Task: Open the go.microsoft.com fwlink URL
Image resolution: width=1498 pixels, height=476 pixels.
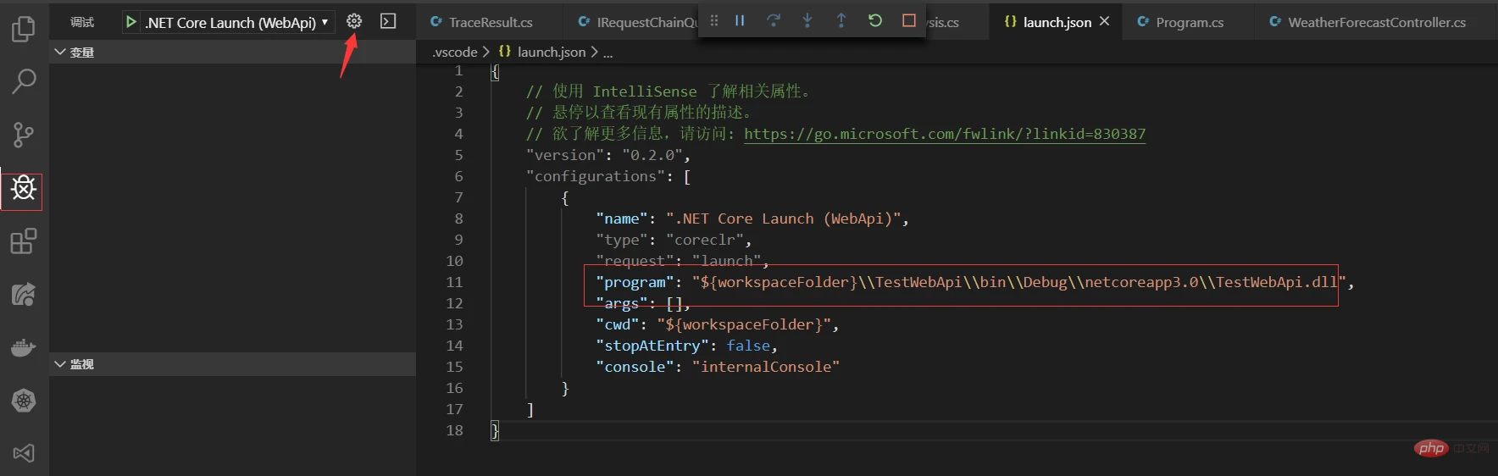Action: pos(945,134)
